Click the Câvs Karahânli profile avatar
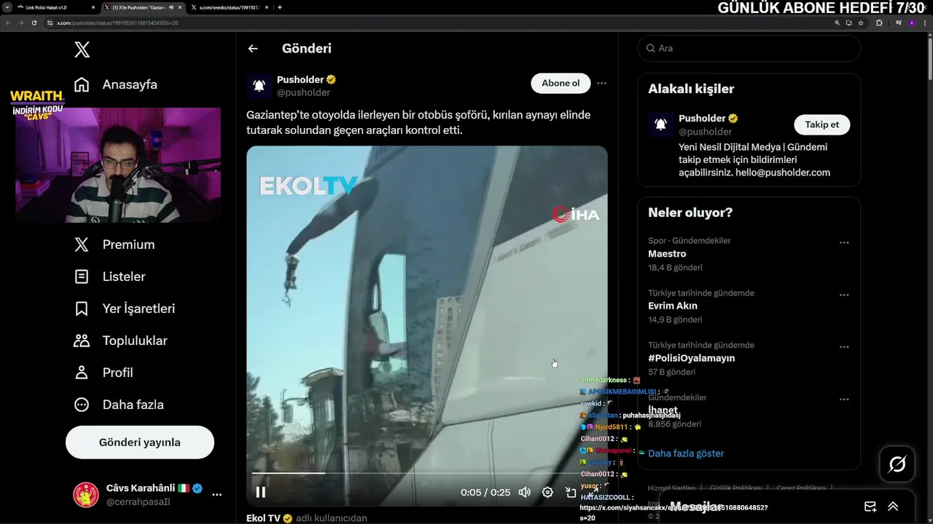The image size is (933, 524). click(x=86, y=495)
